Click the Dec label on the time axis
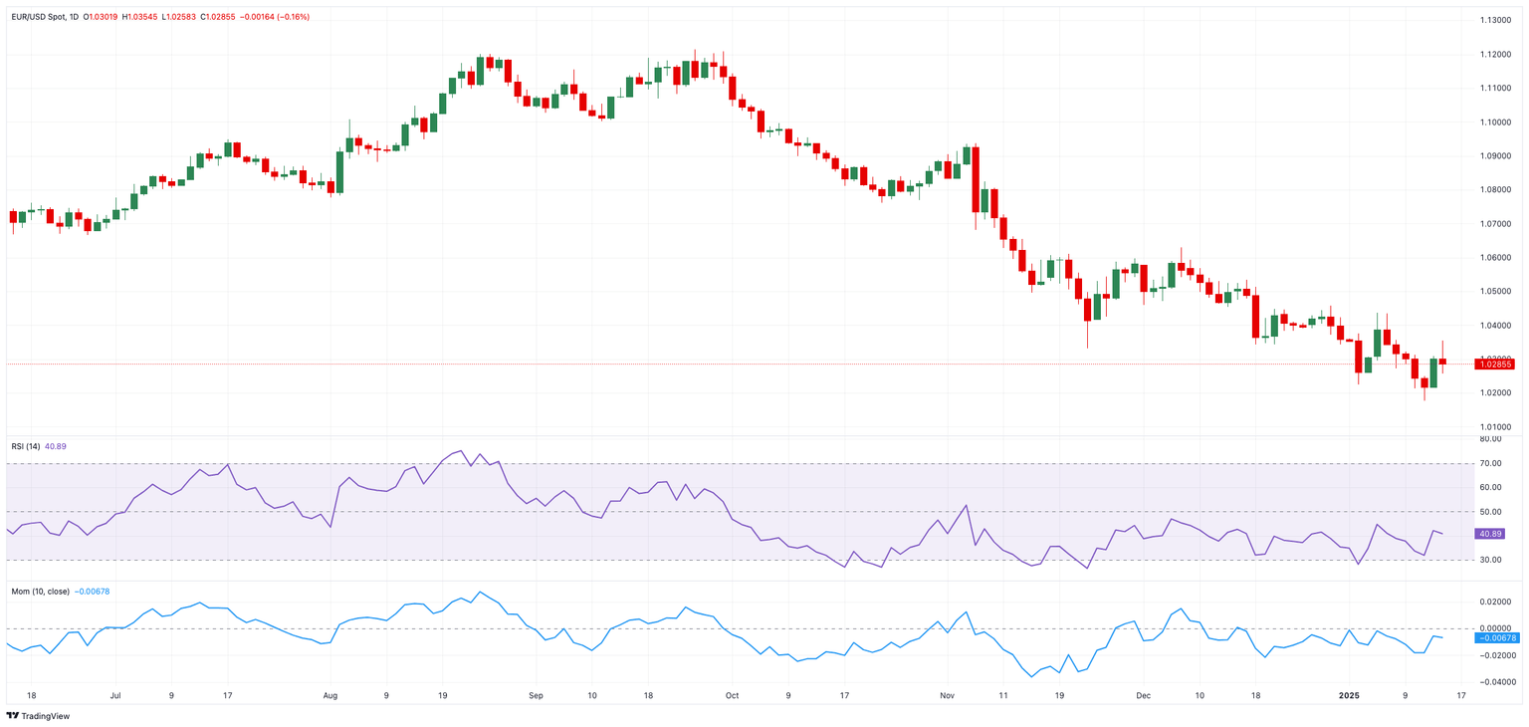The image size is (1529, 727). point(1143,695)
